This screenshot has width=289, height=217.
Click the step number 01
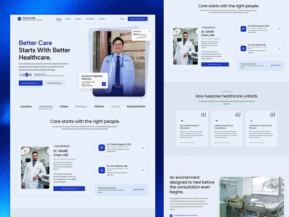point(204,115)
